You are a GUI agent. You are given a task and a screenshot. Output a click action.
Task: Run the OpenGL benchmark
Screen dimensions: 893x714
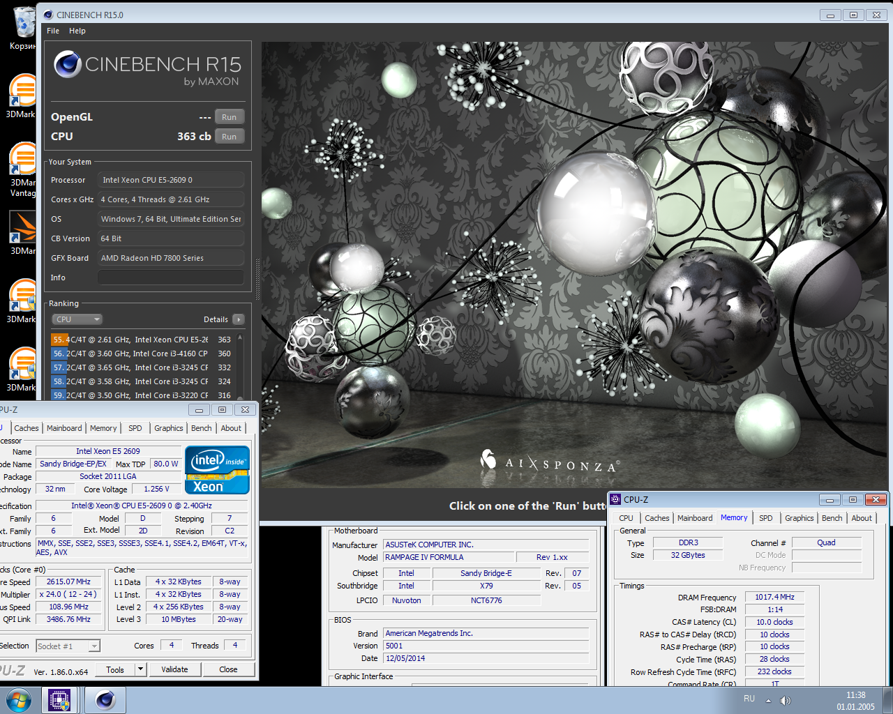point(230,117)
